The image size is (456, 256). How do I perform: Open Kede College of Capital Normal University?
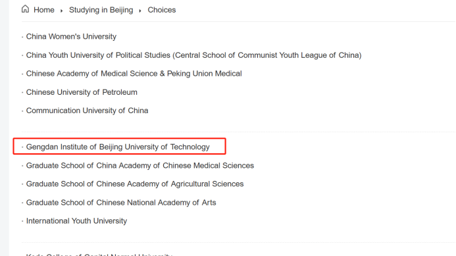coord(99,255)
